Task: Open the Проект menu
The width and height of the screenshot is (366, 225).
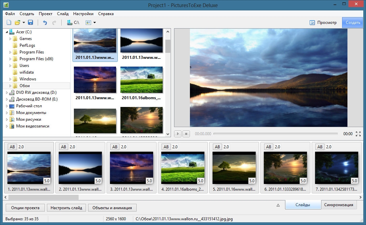Action: pos(45,14)
